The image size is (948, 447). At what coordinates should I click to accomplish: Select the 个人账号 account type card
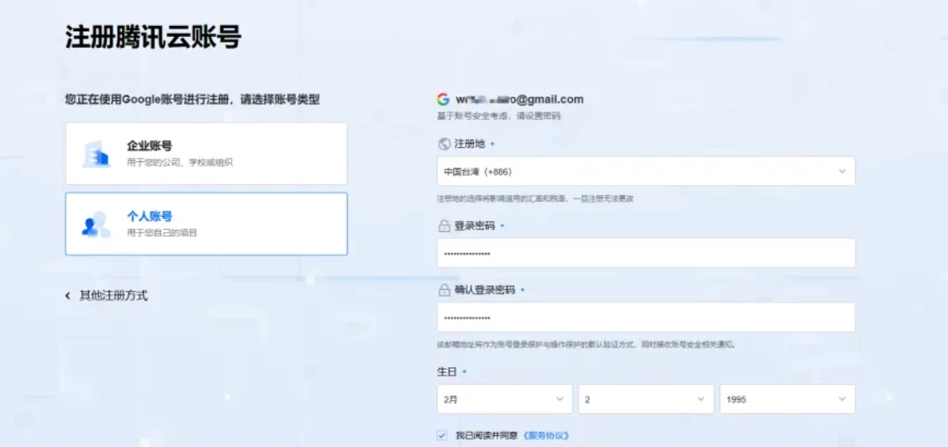[x=206, y=223]
